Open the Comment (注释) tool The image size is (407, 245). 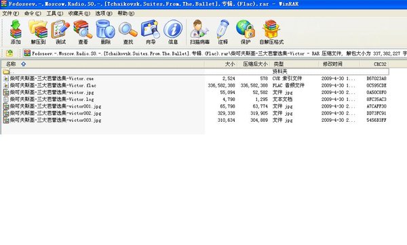[222, 32]
